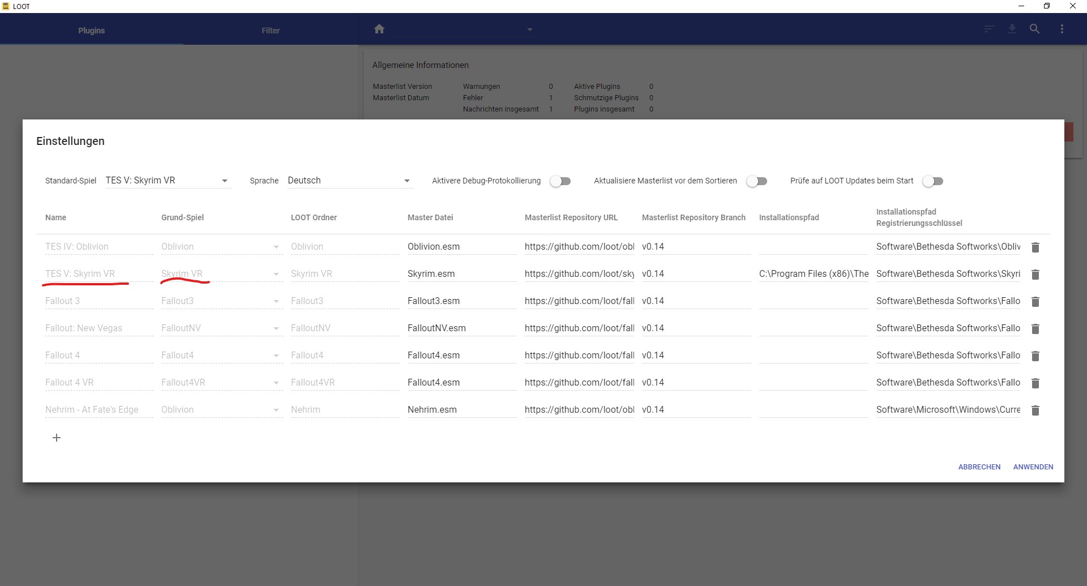Switch to the Filter tab
The width and height of the screenshot is (1087, 586).
click(x=271, y=31)
